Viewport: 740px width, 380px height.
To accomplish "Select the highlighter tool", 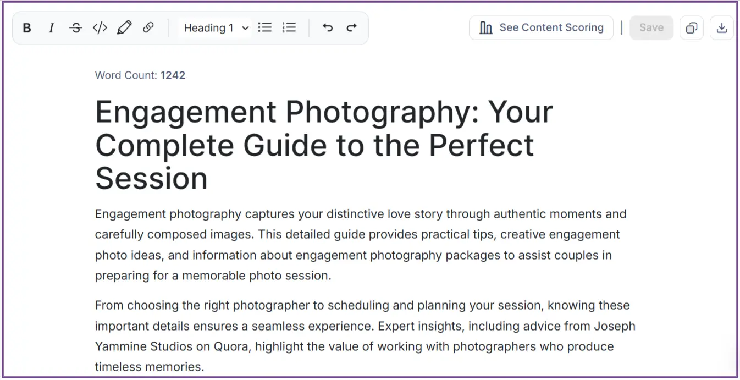I will (x=124, y=27).
